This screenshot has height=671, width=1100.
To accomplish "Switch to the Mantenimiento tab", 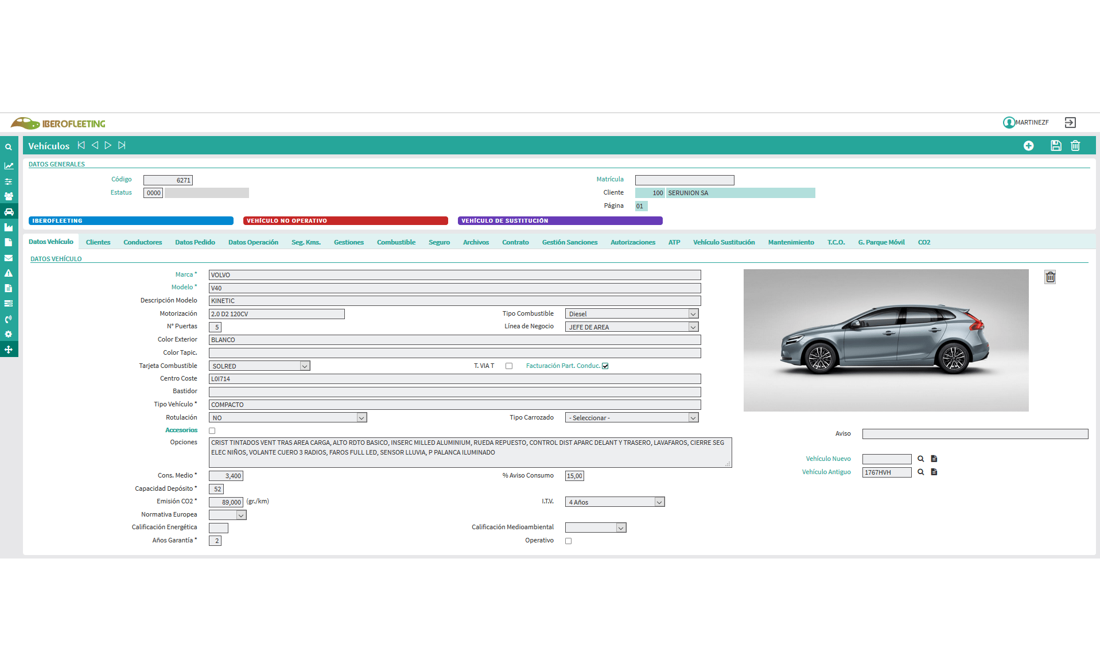I will pyautogui.click(x=791, y=242).
